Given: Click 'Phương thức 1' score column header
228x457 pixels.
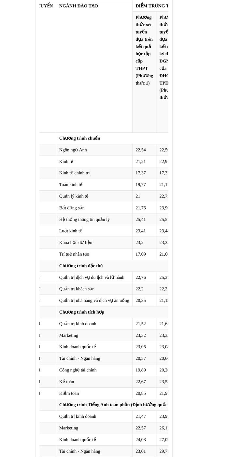Looking at the screenshot, I should click(144, 50).
